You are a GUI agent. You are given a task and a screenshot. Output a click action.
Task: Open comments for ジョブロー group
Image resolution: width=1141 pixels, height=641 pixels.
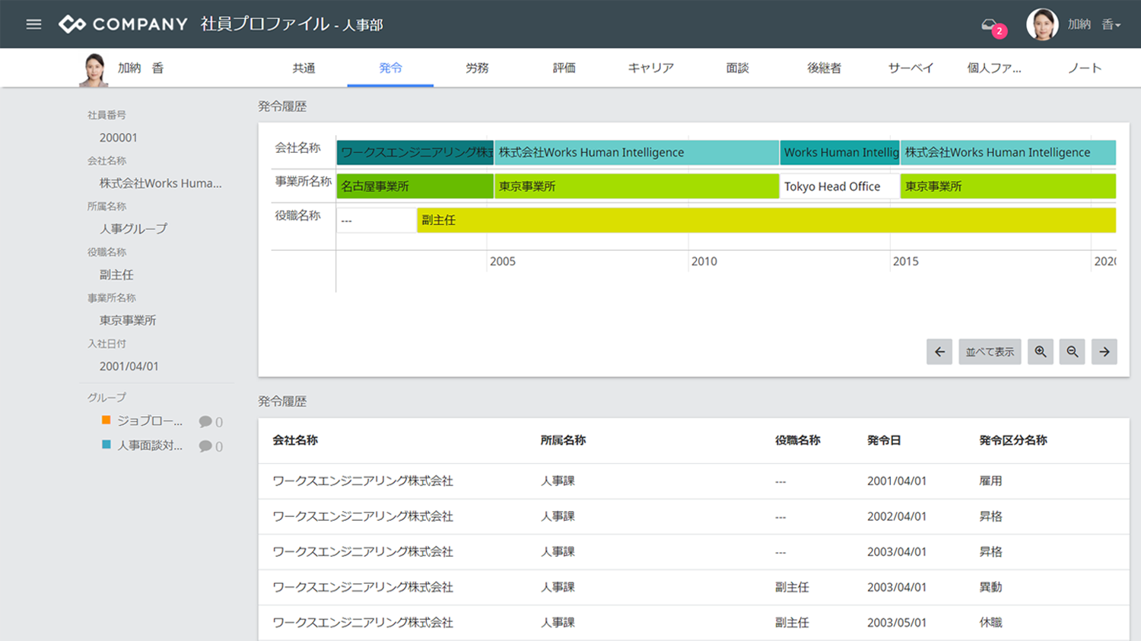coord(210,422)
